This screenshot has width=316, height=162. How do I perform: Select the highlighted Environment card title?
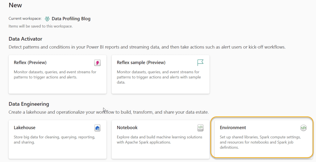point(233,128)
